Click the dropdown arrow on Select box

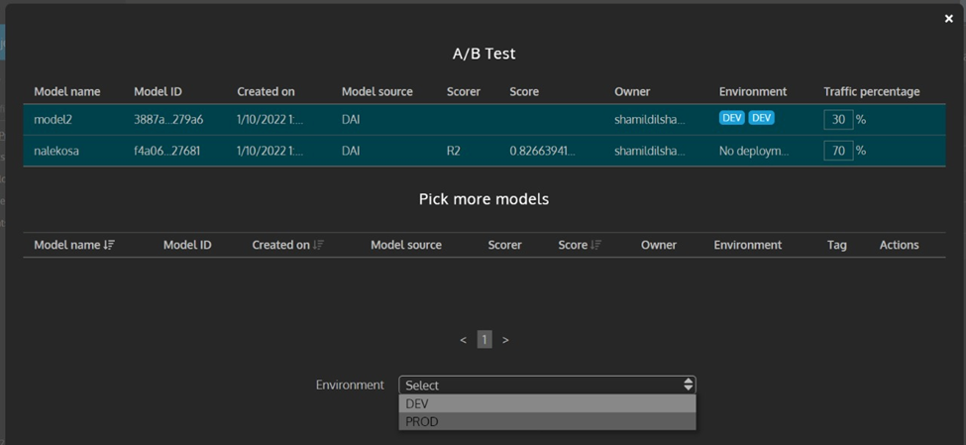(x=688, y=385)
